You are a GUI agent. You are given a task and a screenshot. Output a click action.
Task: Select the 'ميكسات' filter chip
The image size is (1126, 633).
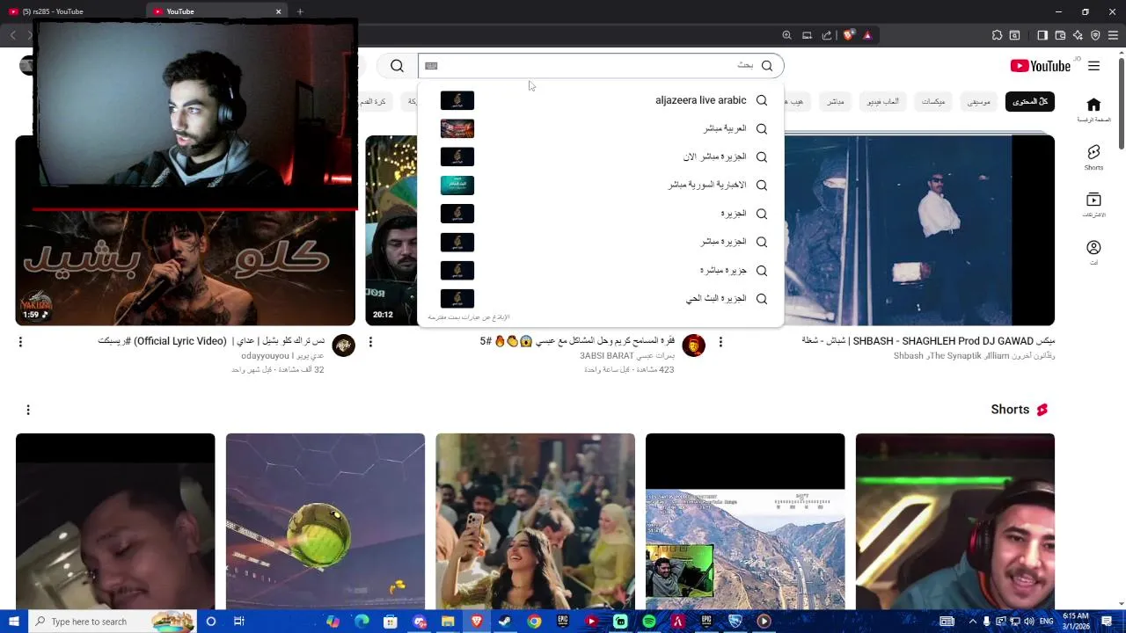pyautogui.click(x=933, y=102)
